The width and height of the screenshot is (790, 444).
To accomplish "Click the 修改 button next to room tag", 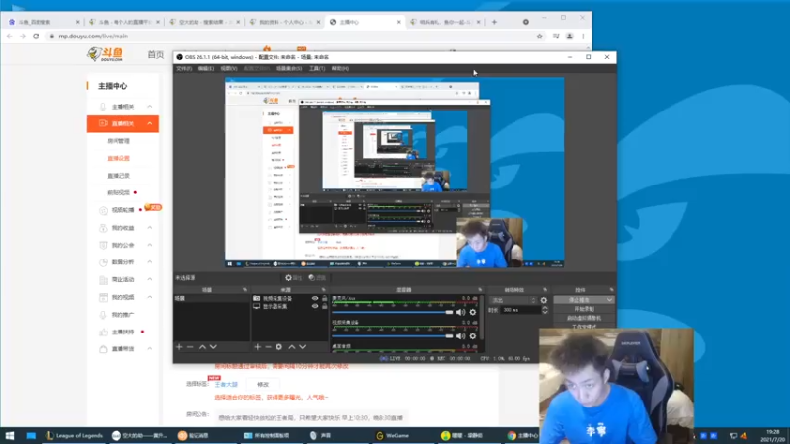I will point(263,384).
